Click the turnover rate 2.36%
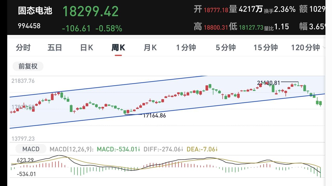The height and width of the screenshot is (186, 332). click(x=285, y=9)
